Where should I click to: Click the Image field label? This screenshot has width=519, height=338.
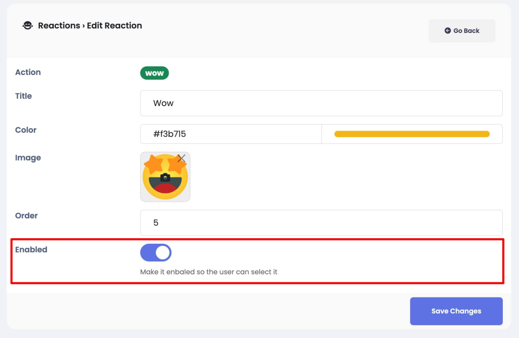pyautogui.click(x=28, y=158)
